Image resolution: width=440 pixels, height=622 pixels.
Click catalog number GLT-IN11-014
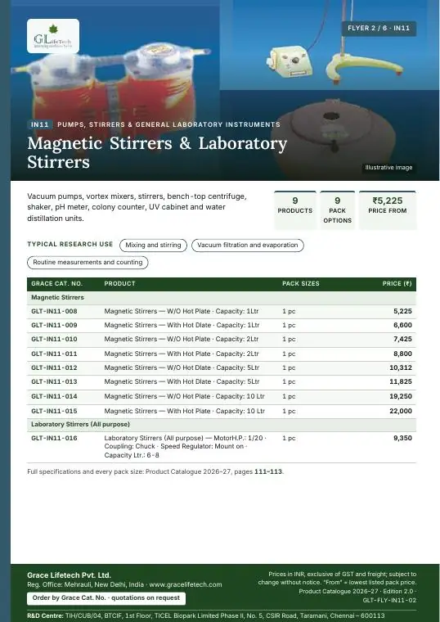coord(54,396)
